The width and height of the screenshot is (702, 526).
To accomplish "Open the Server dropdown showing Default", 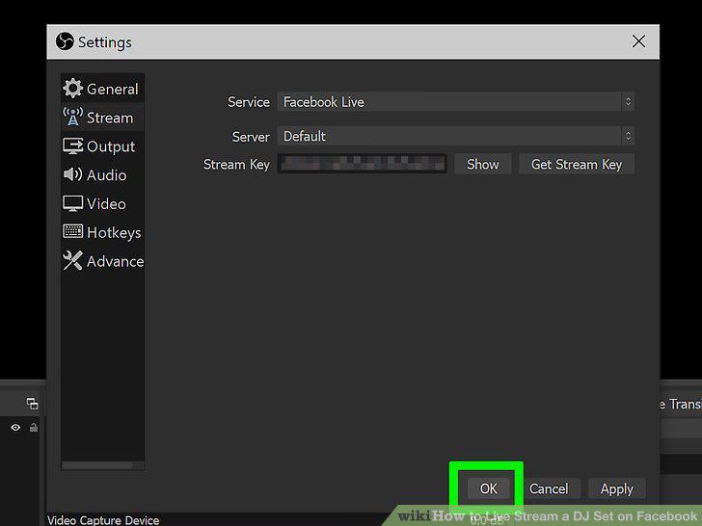I will (455, 136).
